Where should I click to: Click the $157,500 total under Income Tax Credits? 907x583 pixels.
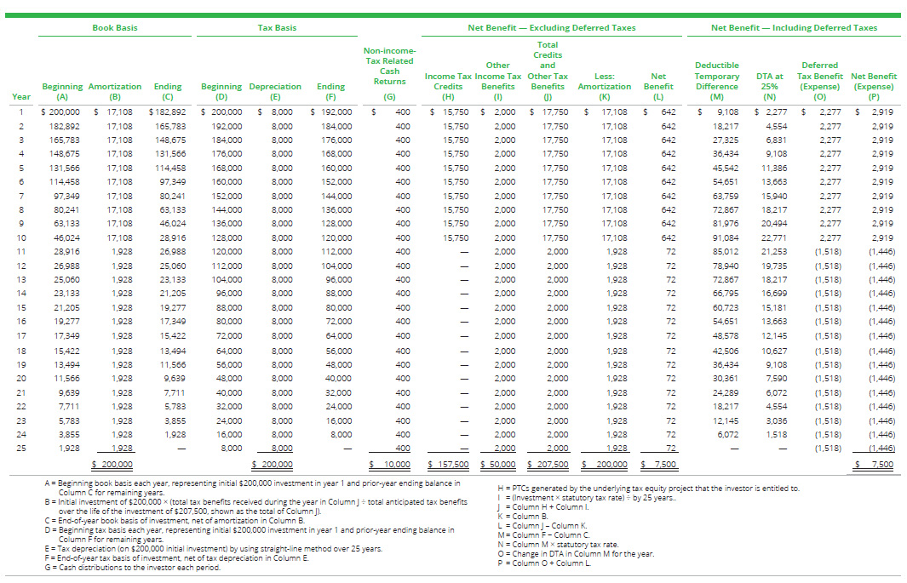pyautogui.click(x=449, y=464)
